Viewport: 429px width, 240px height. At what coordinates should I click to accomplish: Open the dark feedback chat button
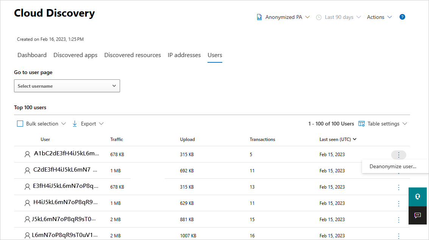coord(418,215)
